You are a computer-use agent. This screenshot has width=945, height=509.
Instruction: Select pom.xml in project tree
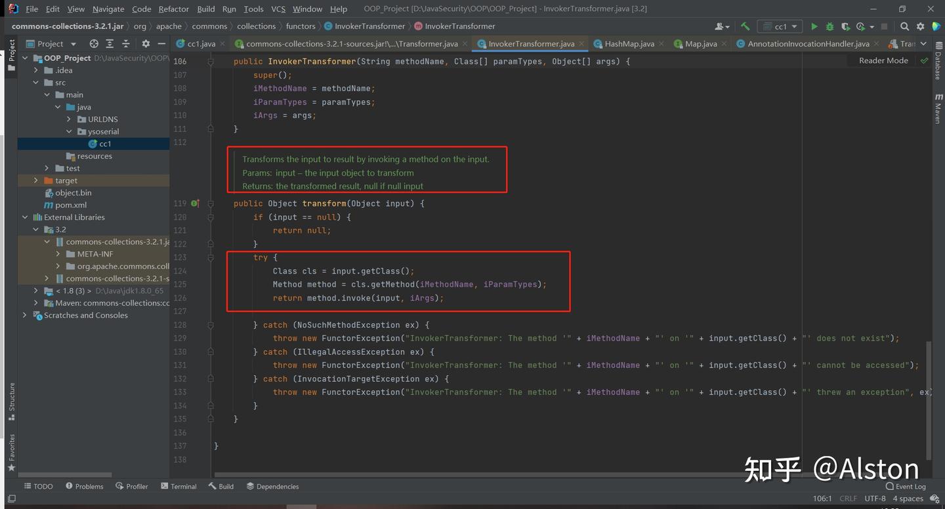point(65,205)
